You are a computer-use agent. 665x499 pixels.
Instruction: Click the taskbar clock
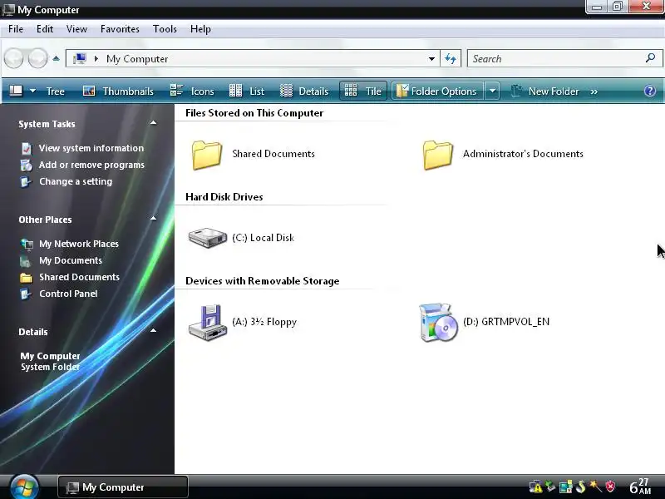(639, 487)
